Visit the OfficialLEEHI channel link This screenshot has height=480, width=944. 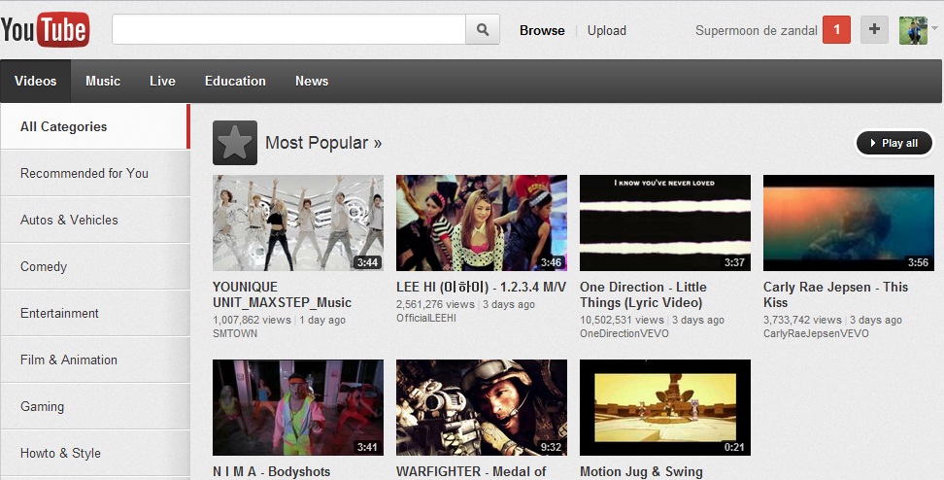coord(426,318)
